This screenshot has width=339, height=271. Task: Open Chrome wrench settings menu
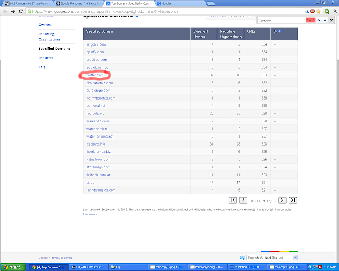click(335, 11)
